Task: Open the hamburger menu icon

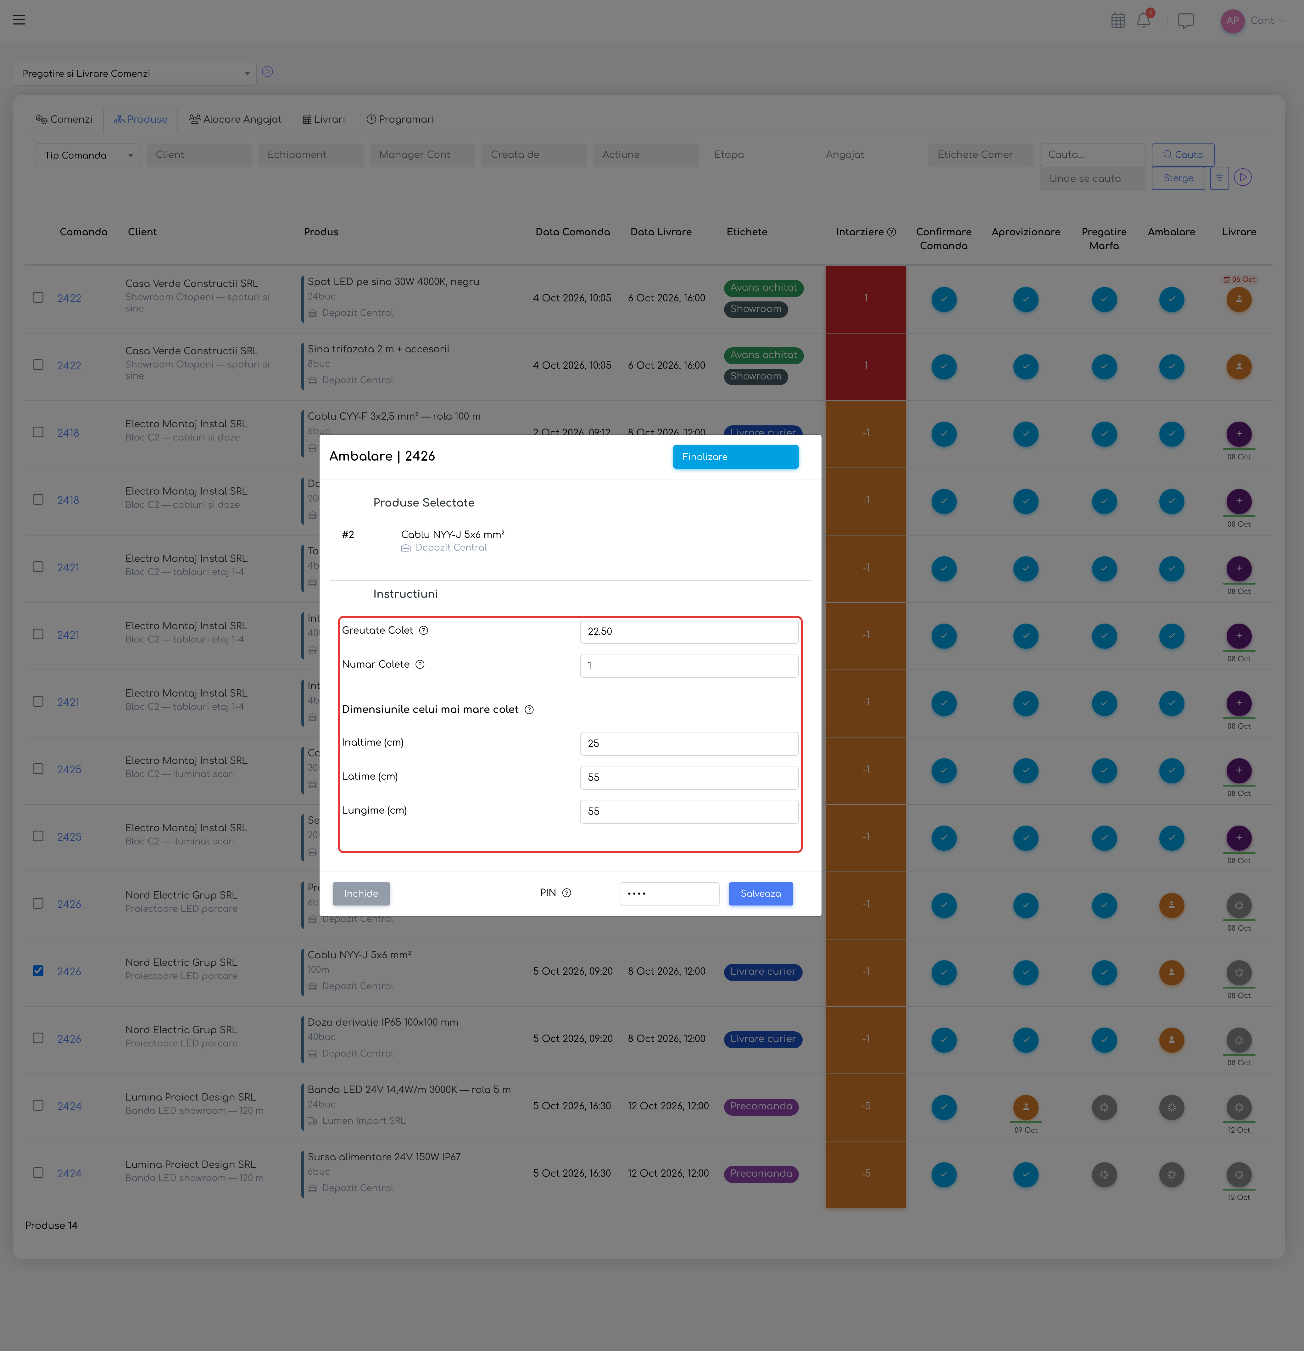Action: pyautogui.click(x=19, y=20)
